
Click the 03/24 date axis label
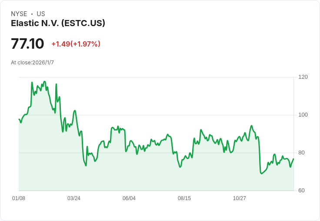coord(74,198)
